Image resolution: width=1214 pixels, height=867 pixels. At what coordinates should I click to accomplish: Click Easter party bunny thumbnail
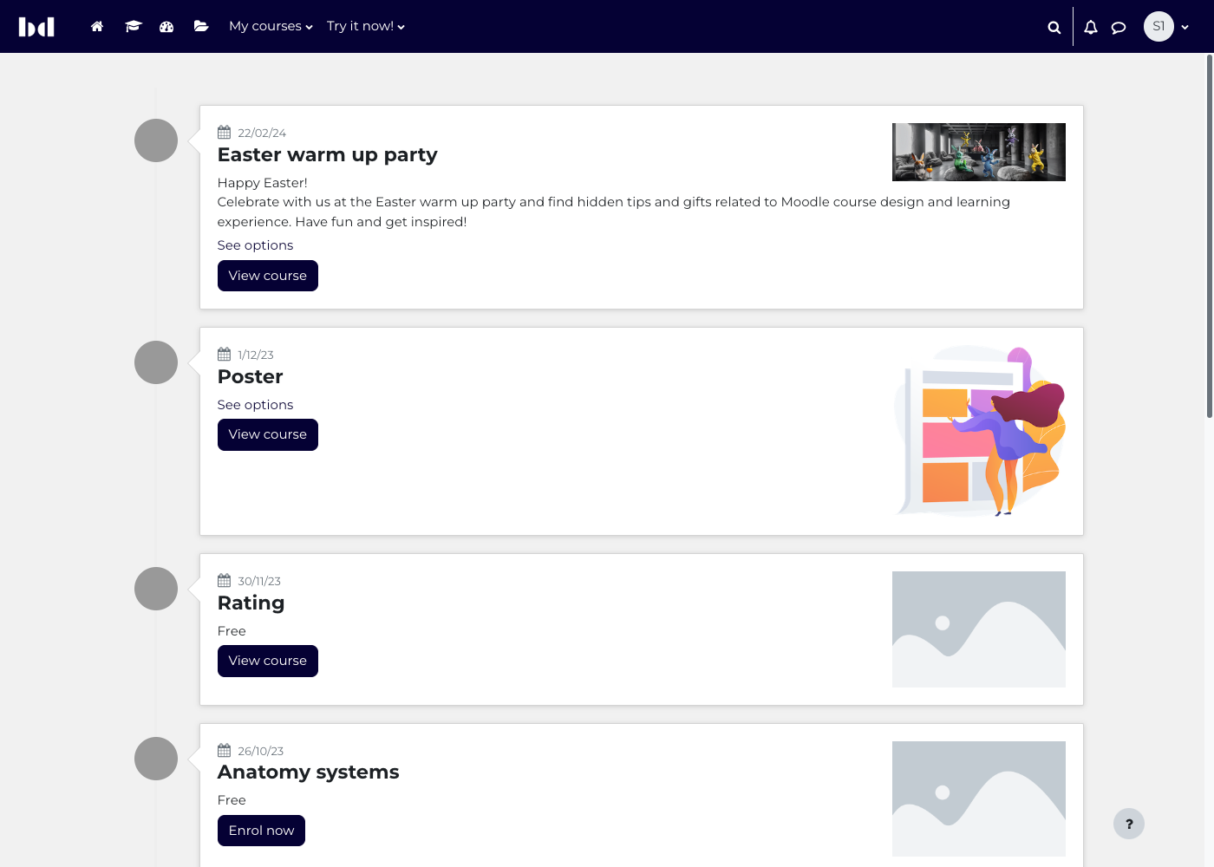click(979, 152)
